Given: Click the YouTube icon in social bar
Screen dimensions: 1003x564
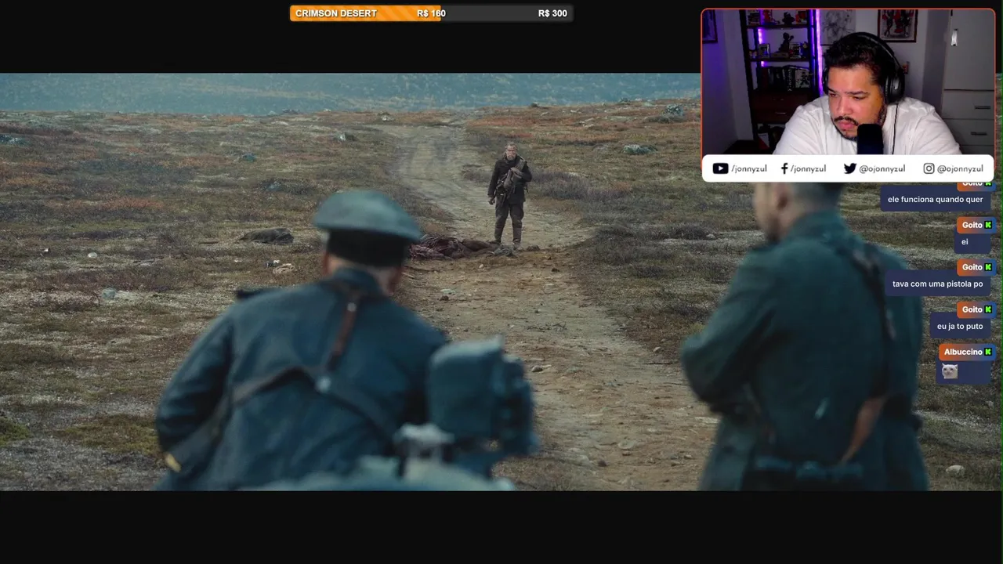Looking at the screenshot, I should click(720, 168).
